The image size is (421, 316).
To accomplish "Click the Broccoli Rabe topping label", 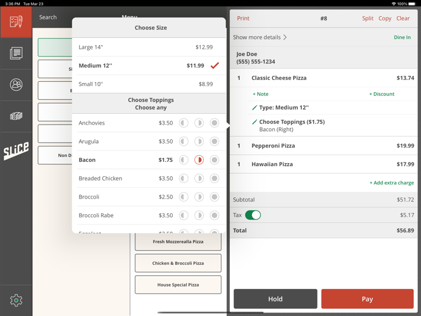I will pyautogui.click(x=96, y=215).
